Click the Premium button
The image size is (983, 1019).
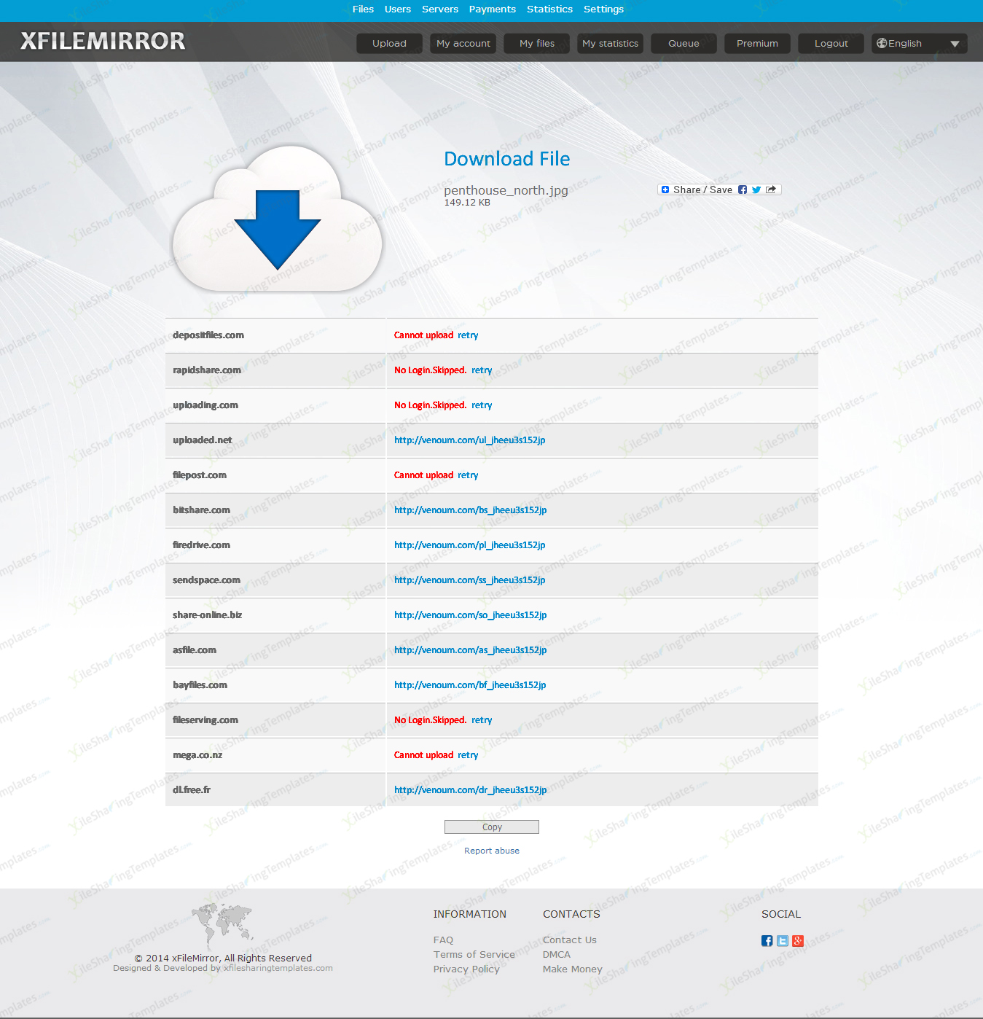point(757,44)
